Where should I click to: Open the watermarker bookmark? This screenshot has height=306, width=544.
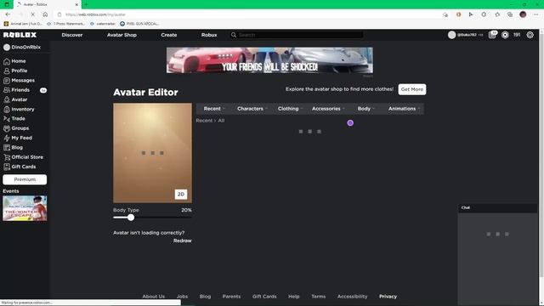pos(103,24)
